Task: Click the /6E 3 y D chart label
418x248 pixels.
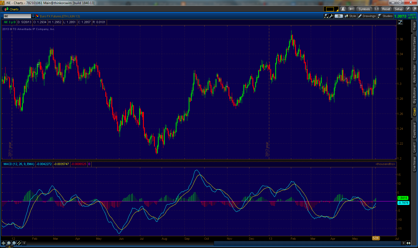Action: 10,22
